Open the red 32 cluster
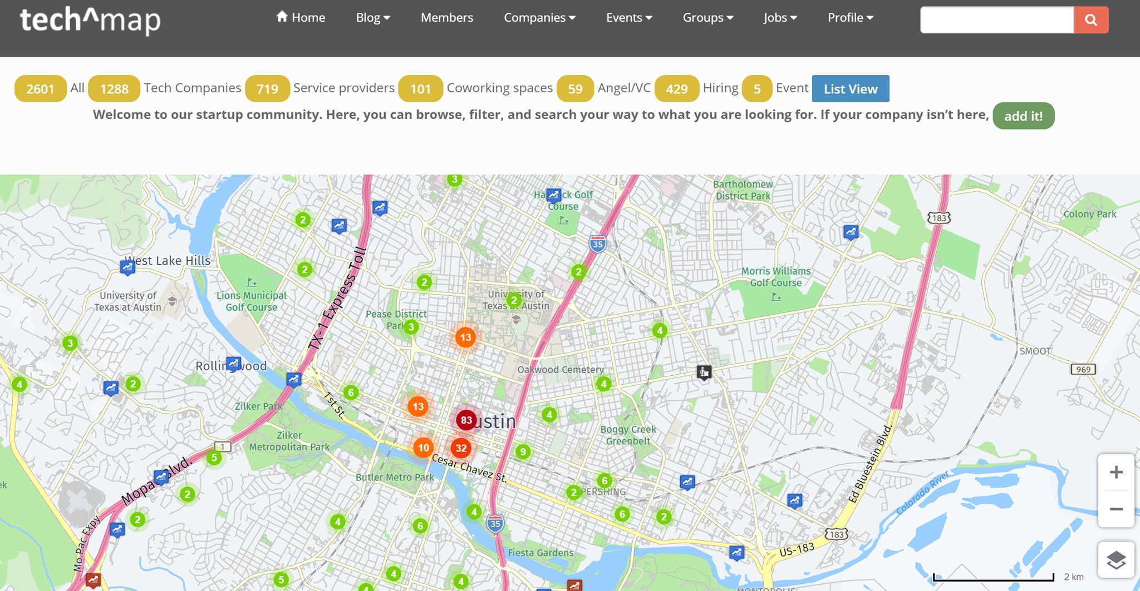Screen dimensions: 1140x591 (461, 448)
